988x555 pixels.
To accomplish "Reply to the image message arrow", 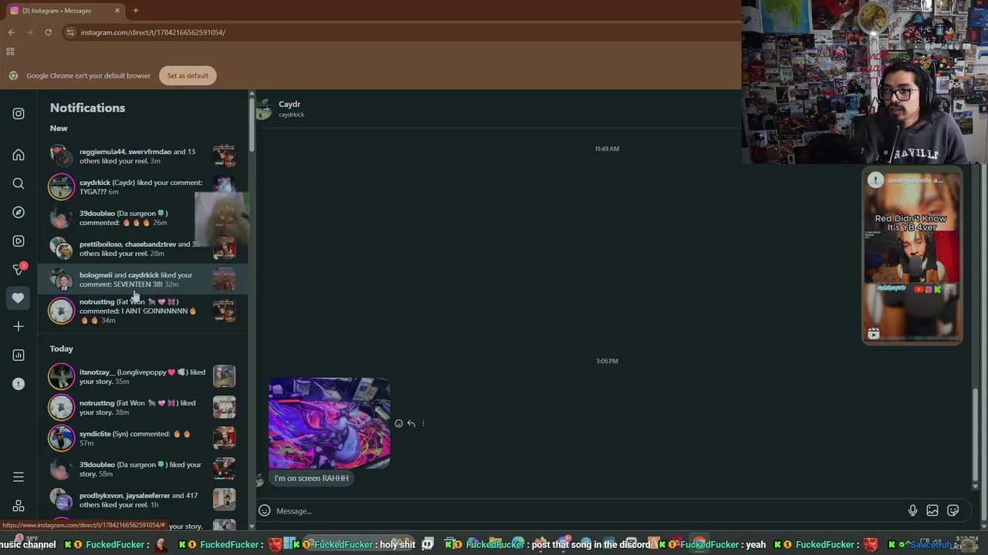I will tap(411, 423).
